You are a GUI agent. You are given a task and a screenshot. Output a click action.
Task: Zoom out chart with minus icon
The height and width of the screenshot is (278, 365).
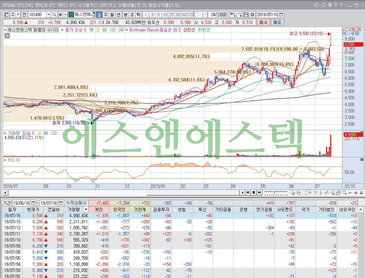[350, 193]
